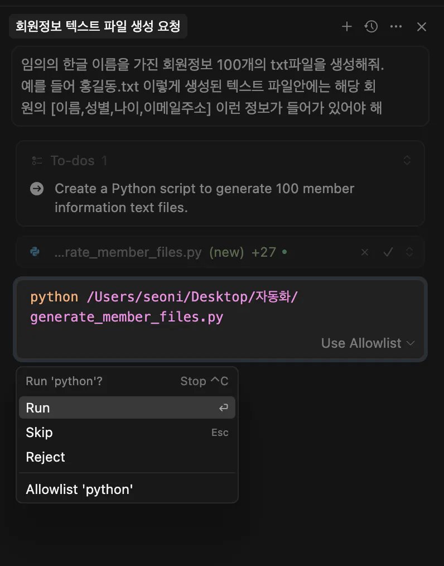Click the Python file icon
Screen dimensions: 444x566
click(x=35, y=252)
